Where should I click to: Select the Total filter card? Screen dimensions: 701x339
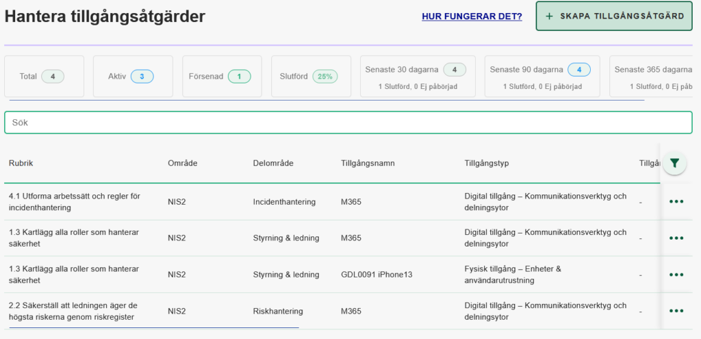[x=44, y=76]
